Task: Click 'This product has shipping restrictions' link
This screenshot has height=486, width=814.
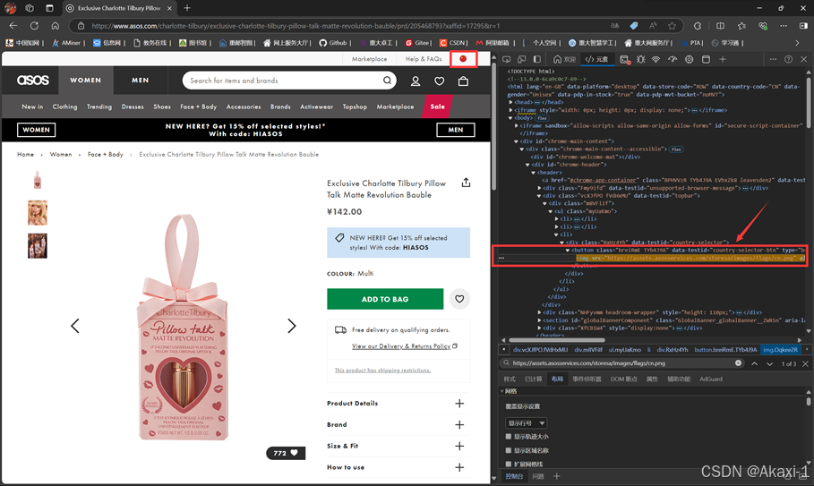Action: pyautogui.click(x=382, y=370)
